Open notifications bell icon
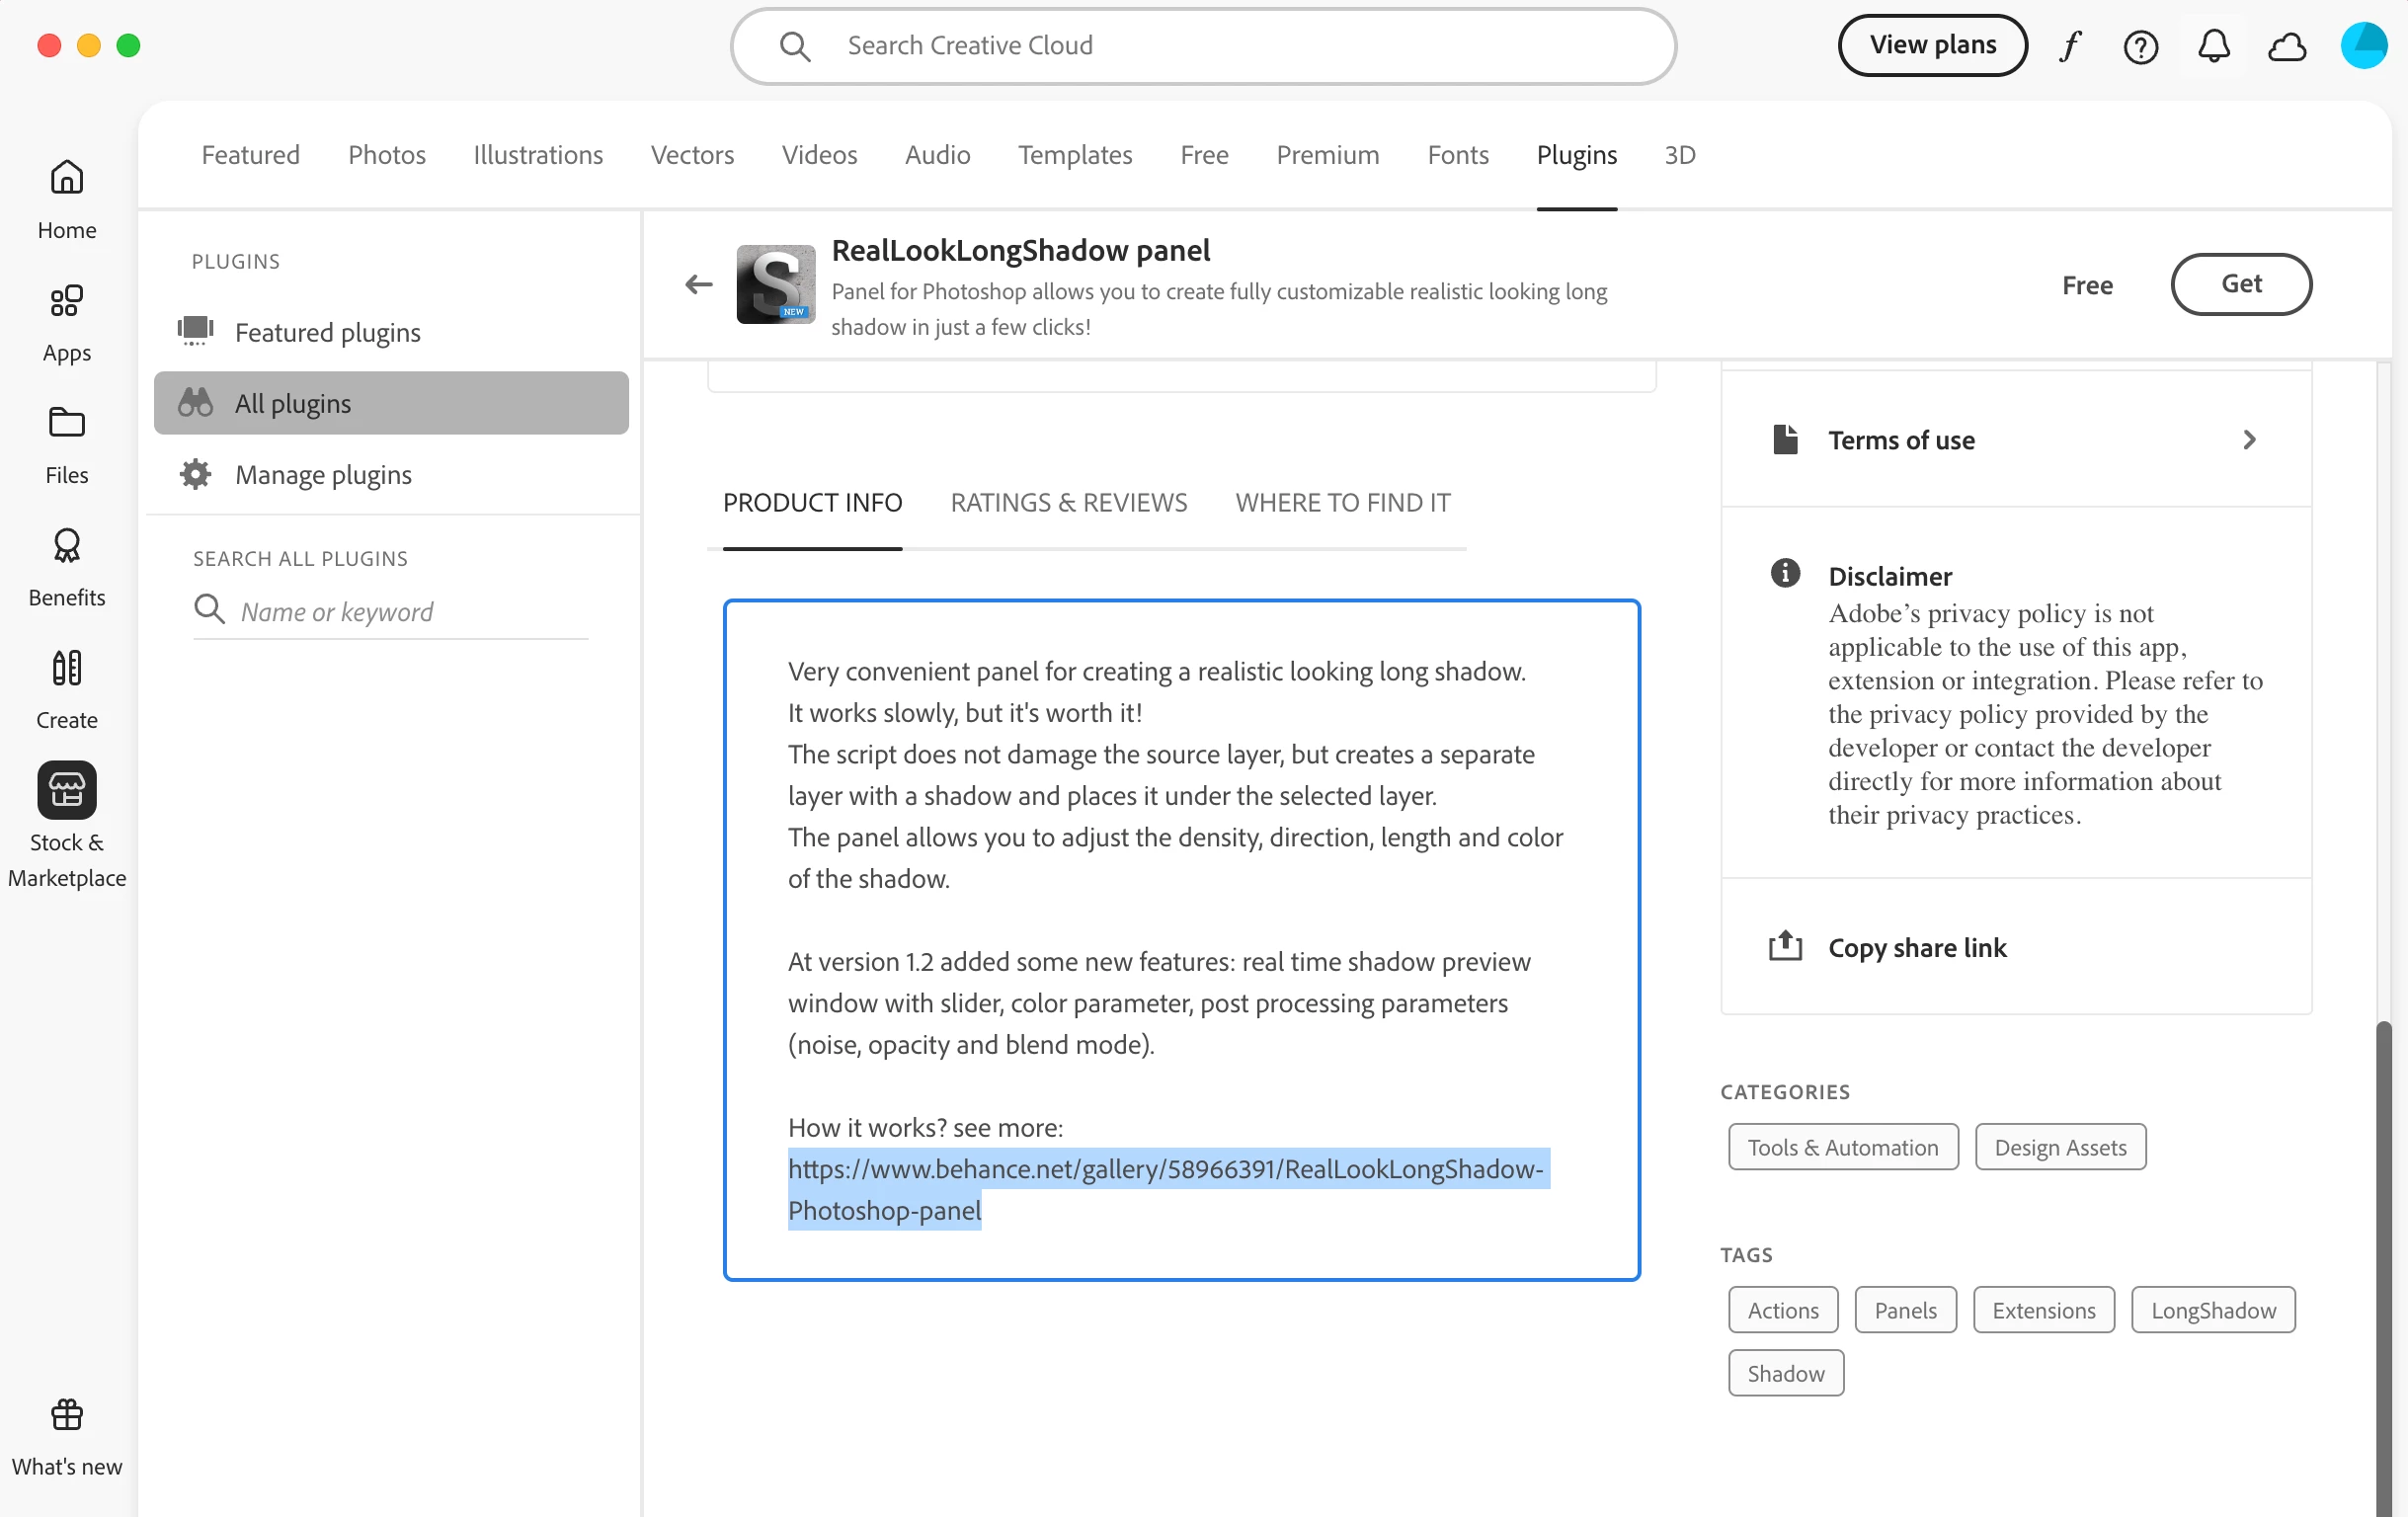 pyautogui.click(x=2214, y=46)
